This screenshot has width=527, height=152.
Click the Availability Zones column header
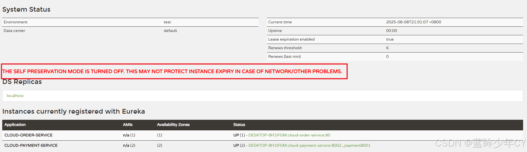point(173,124)
